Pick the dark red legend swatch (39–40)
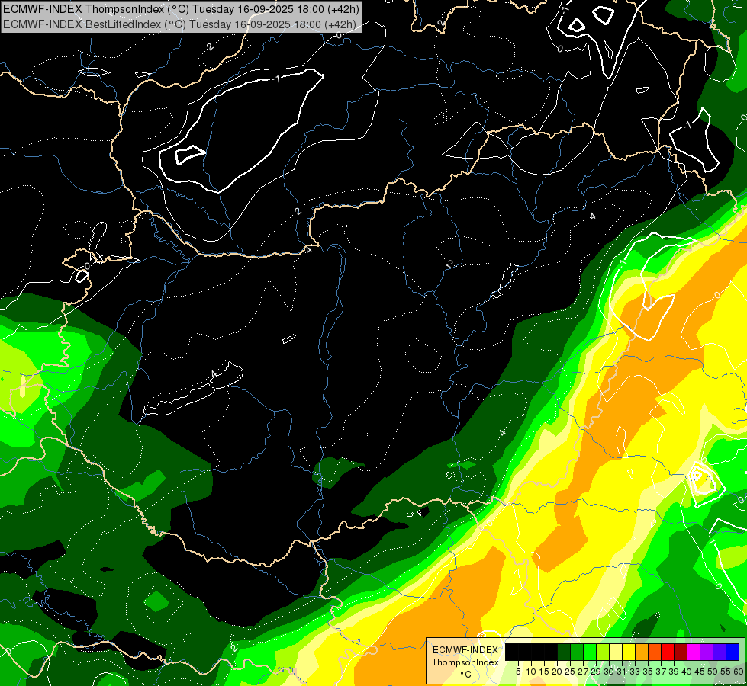The height and width of the screenshot is (686, 747). (x=681, y=652)
